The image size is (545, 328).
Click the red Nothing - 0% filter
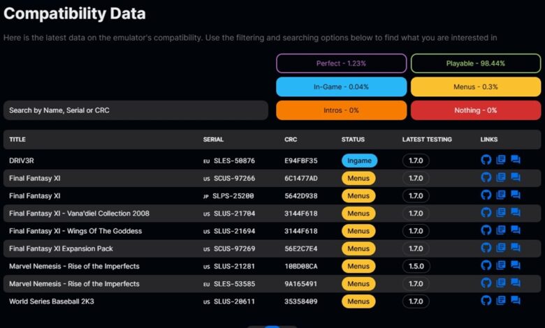(476, 110)
